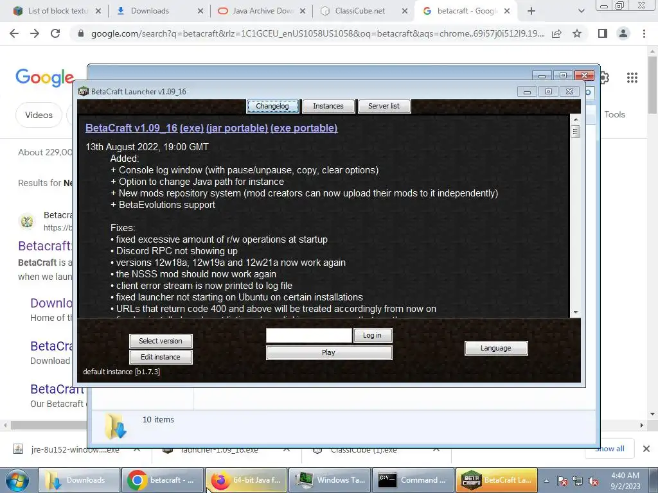Click the Downloads folder icon in Explorer status
Viewport: 658px width, 493px height.
[x=115, y=426]
